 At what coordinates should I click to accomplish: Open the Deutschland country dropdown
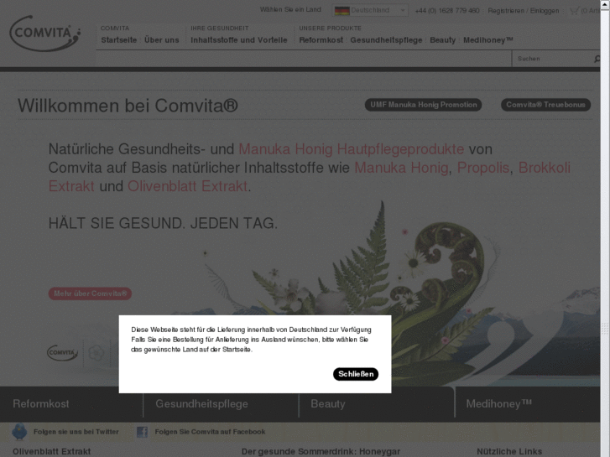370,11
